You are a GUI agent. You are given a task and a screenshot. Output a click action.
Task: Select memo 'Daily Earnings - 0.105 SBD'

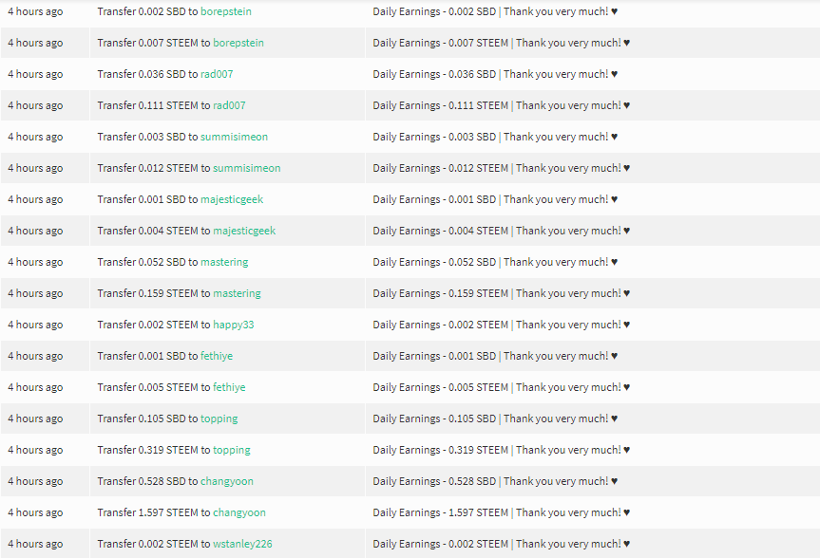(434, 419)
